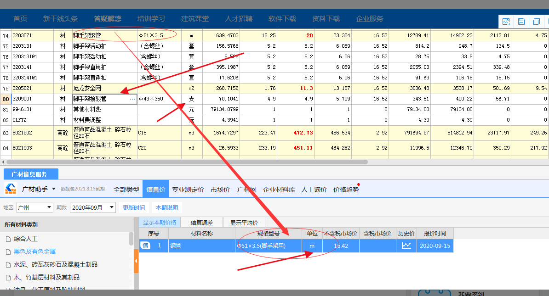Switch to 专业测定价 tab
Image resolution: width=549 pixels, height=296 pixels.
[x=188, y=190]
